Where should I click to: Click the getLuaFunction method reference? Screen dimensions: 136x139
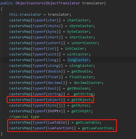[97, 128]
